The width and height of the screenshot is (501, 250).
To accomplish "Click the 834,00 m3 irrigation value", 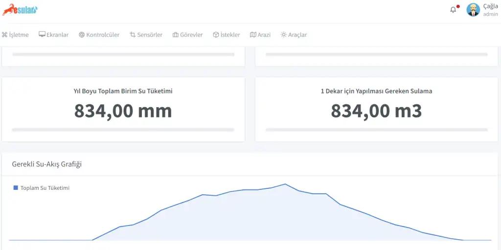I will [376, 111].
